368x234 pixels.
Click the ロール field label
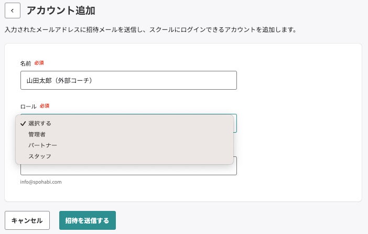pyautogui.click(x=28, y=106)
